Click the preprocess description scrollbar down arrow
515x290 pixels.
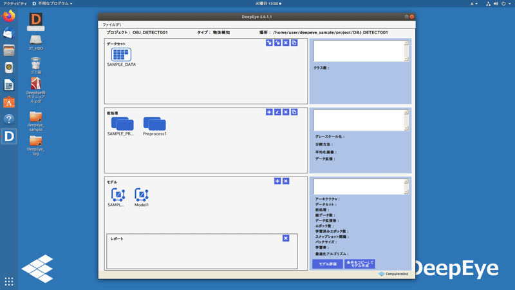click(406, 128)
